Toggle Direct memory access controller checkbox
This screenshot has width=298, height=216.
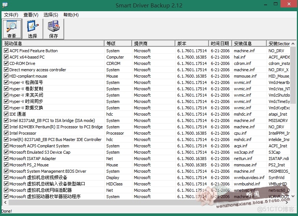click(x=6, y=70)
